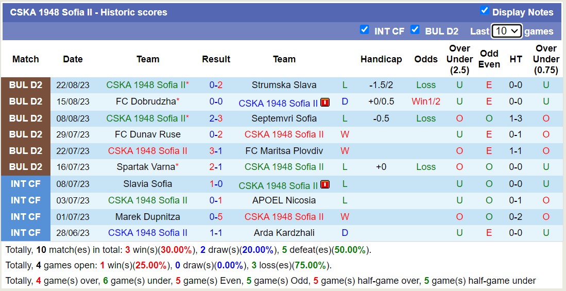Uncheck the INT CF filter checkbox

pyautogui.click(x=365, y=30)
